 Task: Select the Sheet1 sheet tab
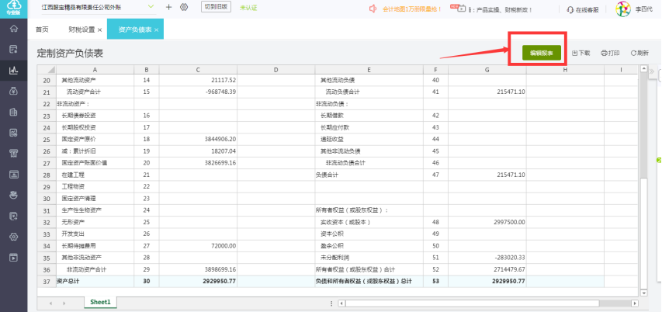[100, 302]
